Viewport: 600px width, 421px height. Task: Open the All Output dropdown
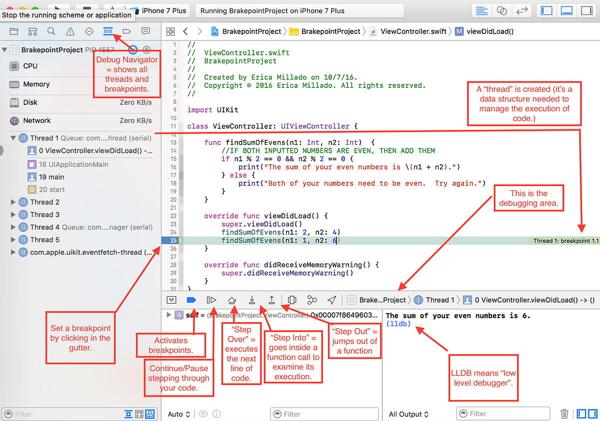tap(408, 414)
